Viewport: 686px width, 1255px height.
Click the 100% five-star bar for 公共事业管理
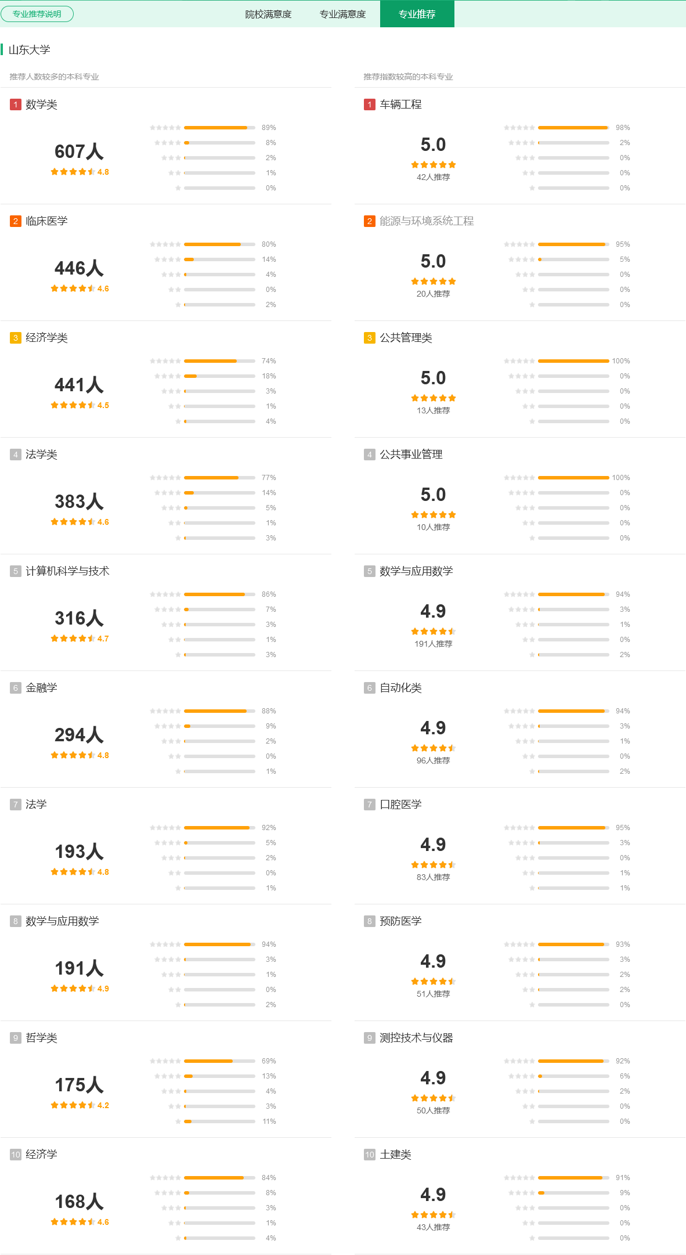(573, 478)
